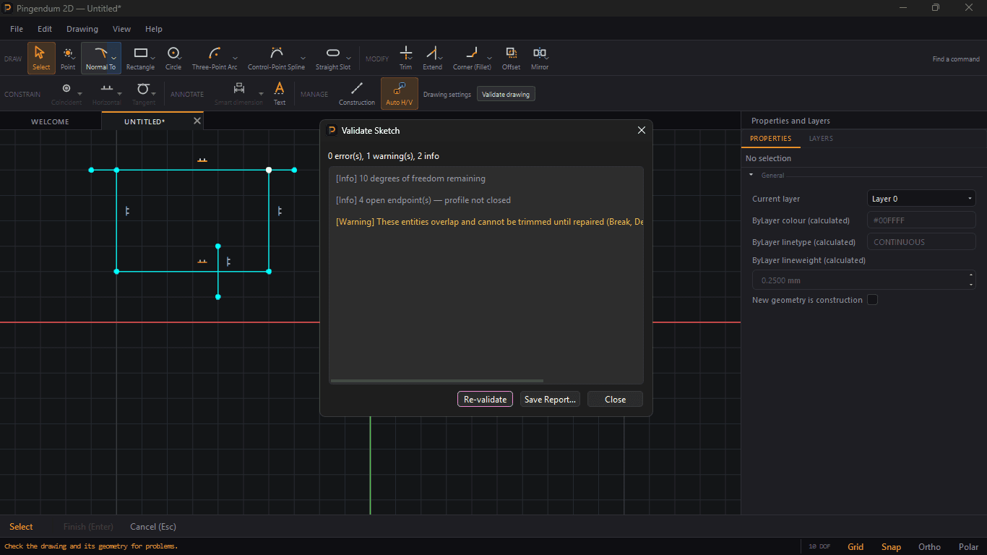Toggle Grid in the status bar

click(x=855, y=547)
